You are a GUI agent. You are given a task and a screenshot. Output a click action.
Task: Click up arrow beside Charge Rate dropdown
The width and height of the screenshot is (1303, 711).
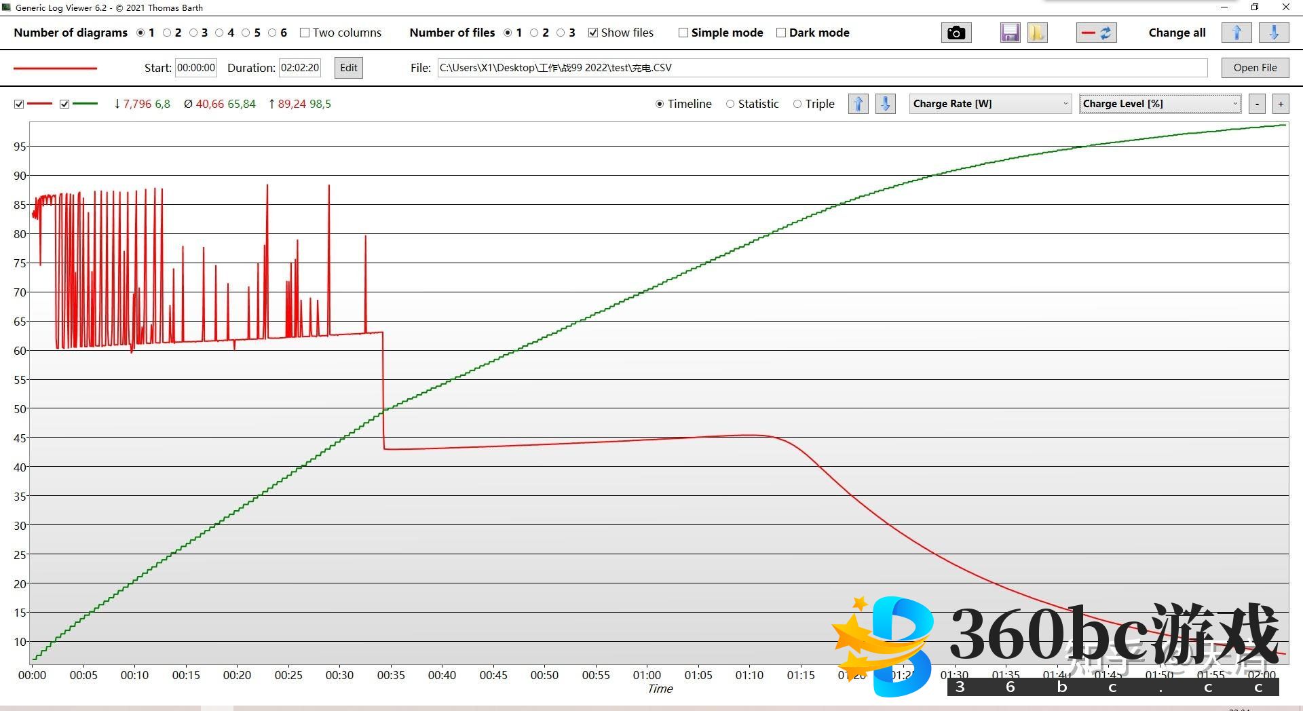coord(858,104)
